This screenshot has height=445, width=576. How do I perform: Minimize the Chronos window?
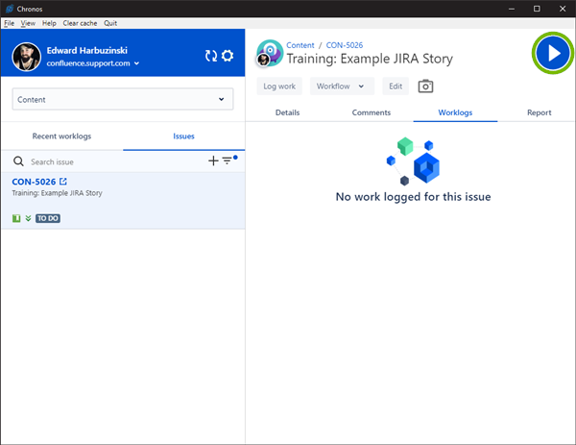tap(512, 9)
